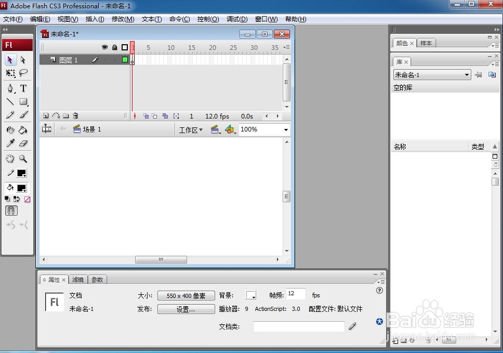Open timeline frame view options menu
503x353 pixels.
[286, 47]
